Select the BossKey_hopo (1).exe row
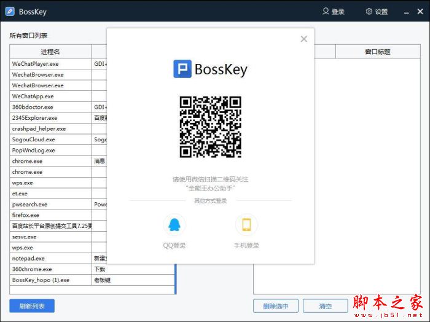The width and height of the screenshot is (430, 322). point(92,280)
